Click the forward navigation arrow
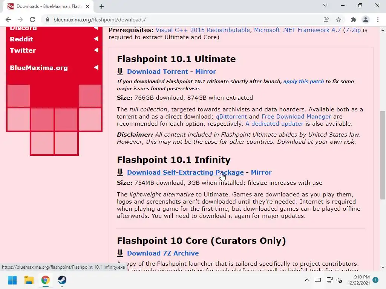Image resolution: width=386 pixels, height=289 pixels. click(x=20, y=20)
